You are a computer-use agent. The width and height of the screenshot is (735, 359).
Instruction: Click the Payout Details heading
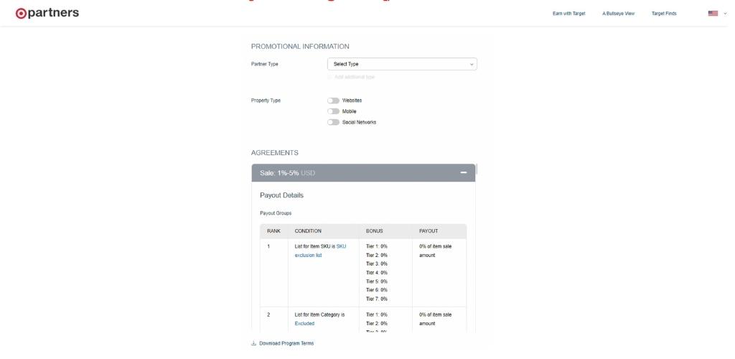287,196
